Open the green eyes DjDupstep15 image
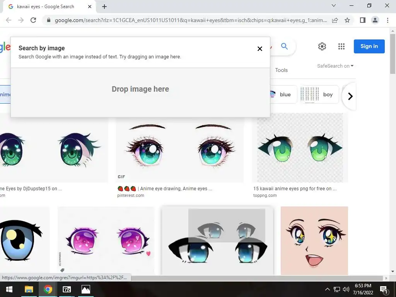 point(54,150)
